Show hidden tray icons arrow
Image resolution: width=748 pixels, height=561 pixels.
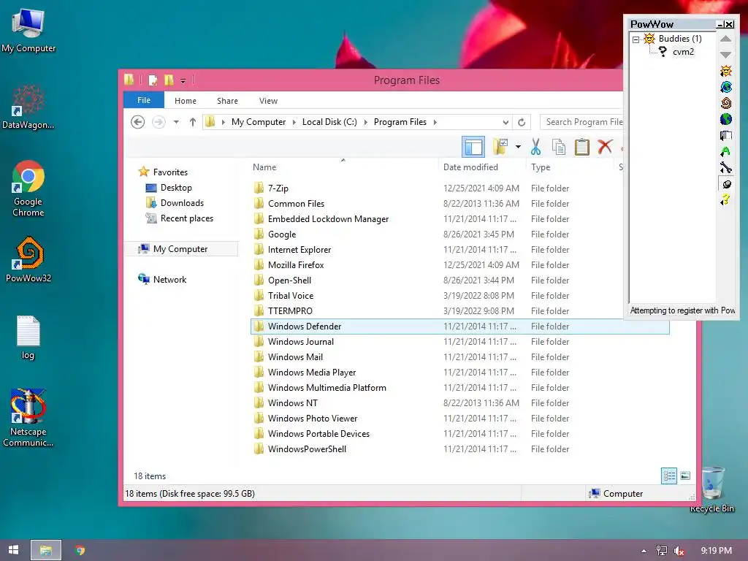[644, 551]
